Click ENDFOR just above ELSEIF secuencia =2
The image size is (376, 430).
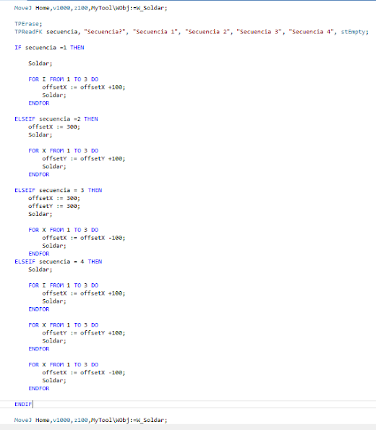click(x=39, y=103)
